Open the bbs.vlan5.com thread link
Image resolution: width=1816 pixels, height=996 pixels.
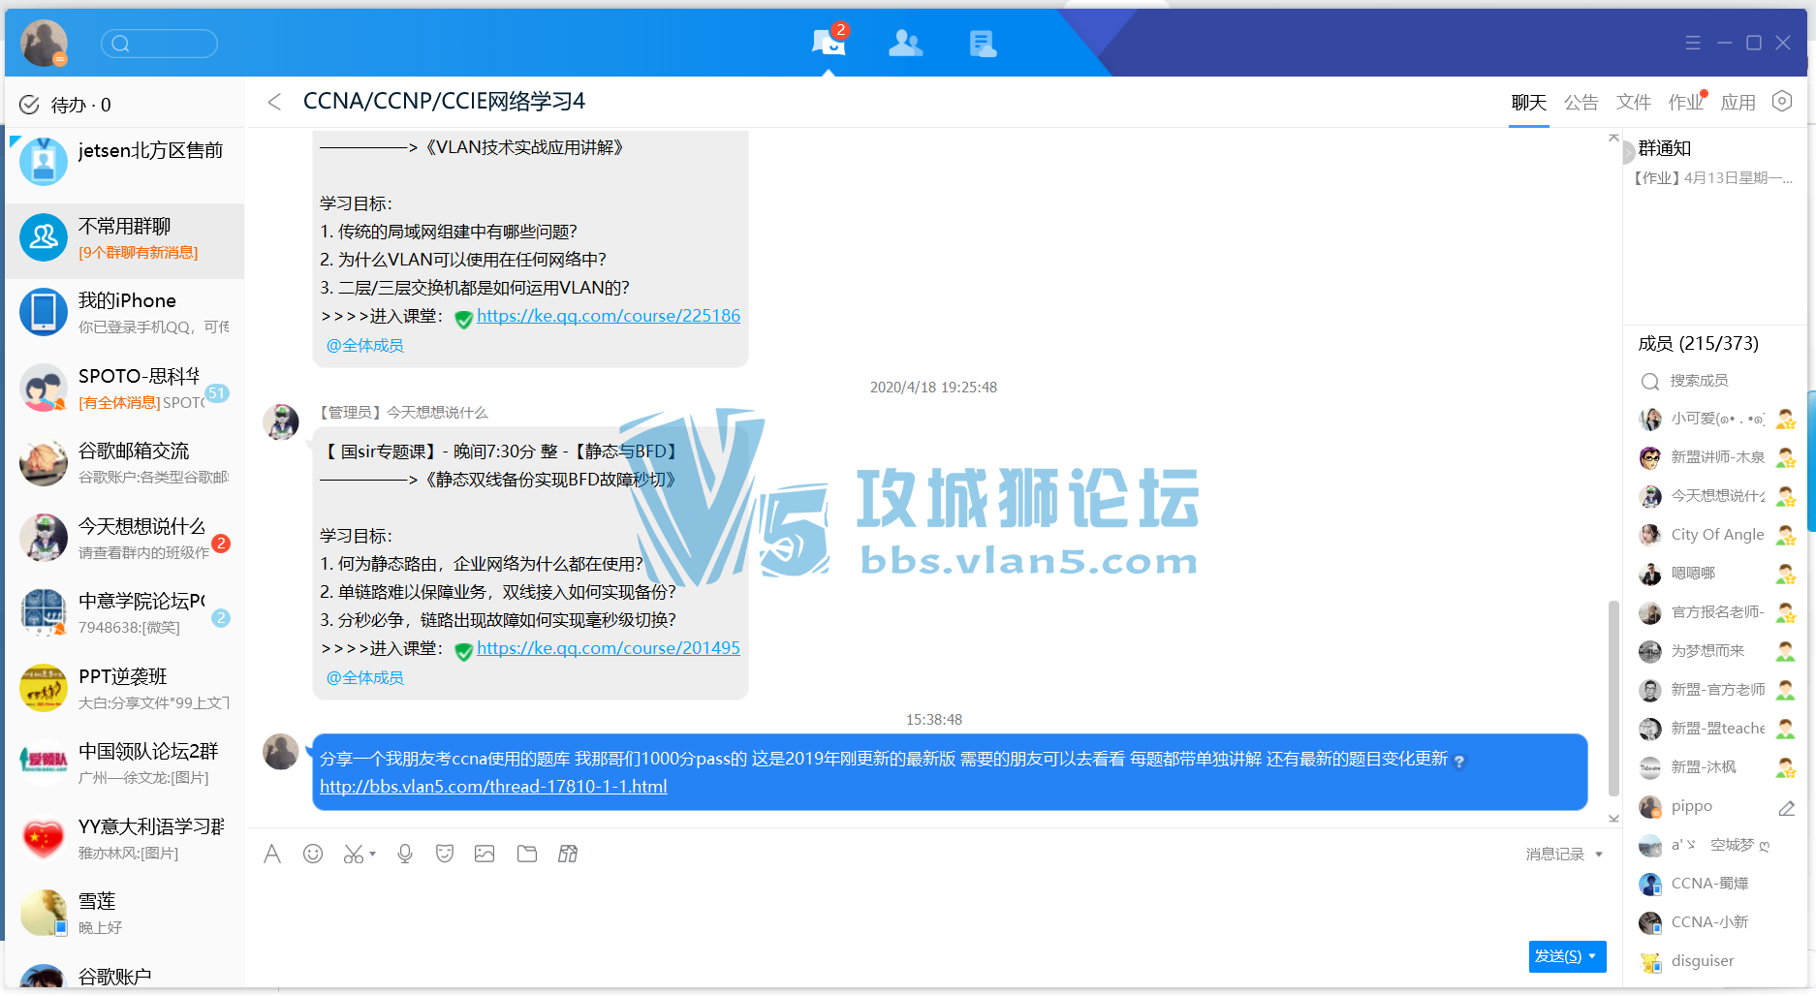click(x=493, y=787)
